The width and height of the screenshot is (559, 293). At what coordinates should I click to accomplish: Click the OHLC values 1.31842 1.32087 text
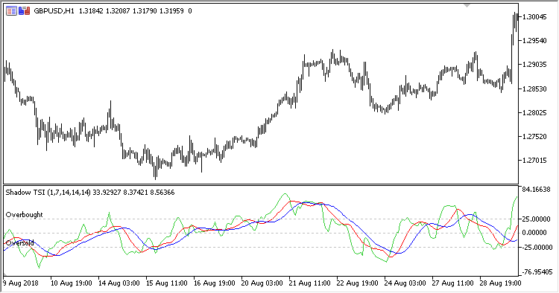coord(104,11)
